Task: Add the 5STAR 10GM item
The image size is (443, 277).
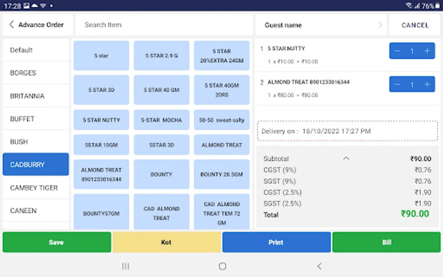Action: point(101,145)
